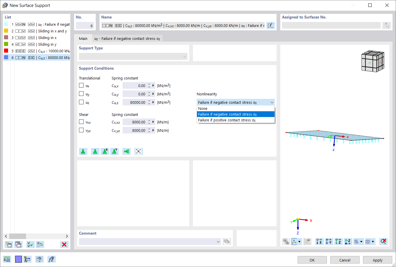Viewport: 396px width, 267px height.
Task: Enable the vyz shear support checkbox
Action: pos(81,130)
